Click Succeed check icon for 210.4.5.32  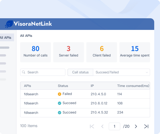[60, 113]
